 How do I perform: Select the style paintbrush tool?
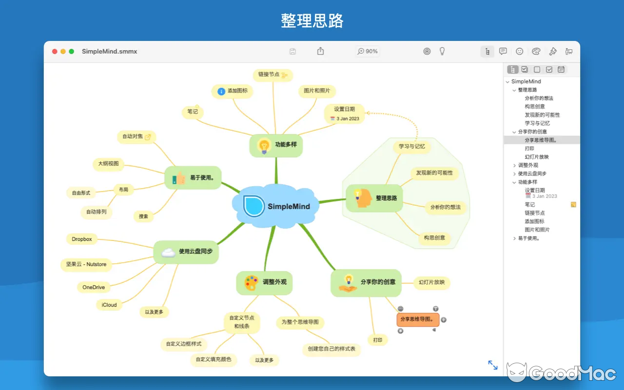[553, 51]
